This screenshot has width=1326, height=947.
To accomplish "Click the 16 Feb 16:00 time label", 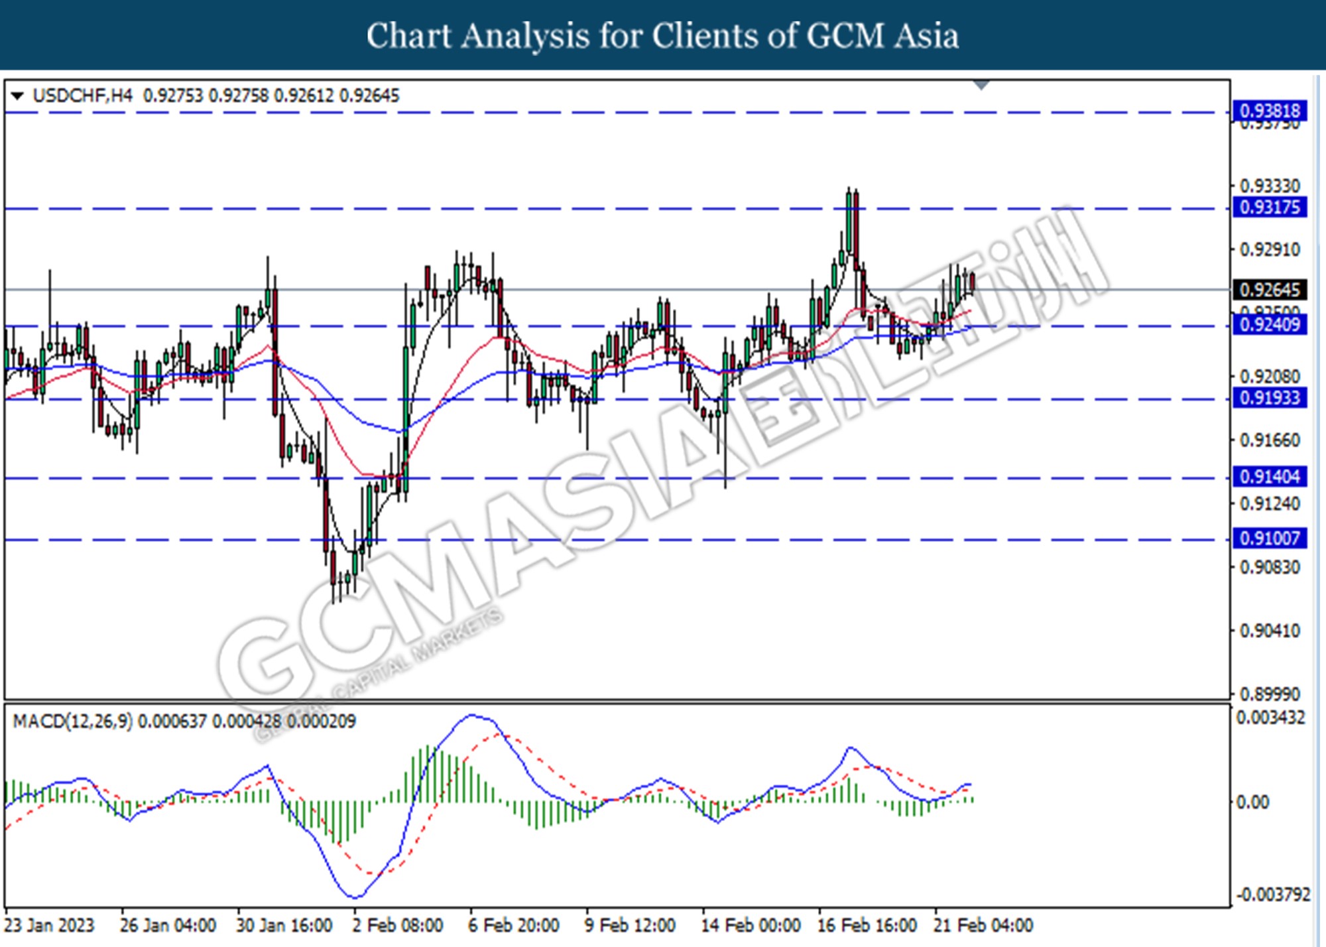I will tap(867, 924).
